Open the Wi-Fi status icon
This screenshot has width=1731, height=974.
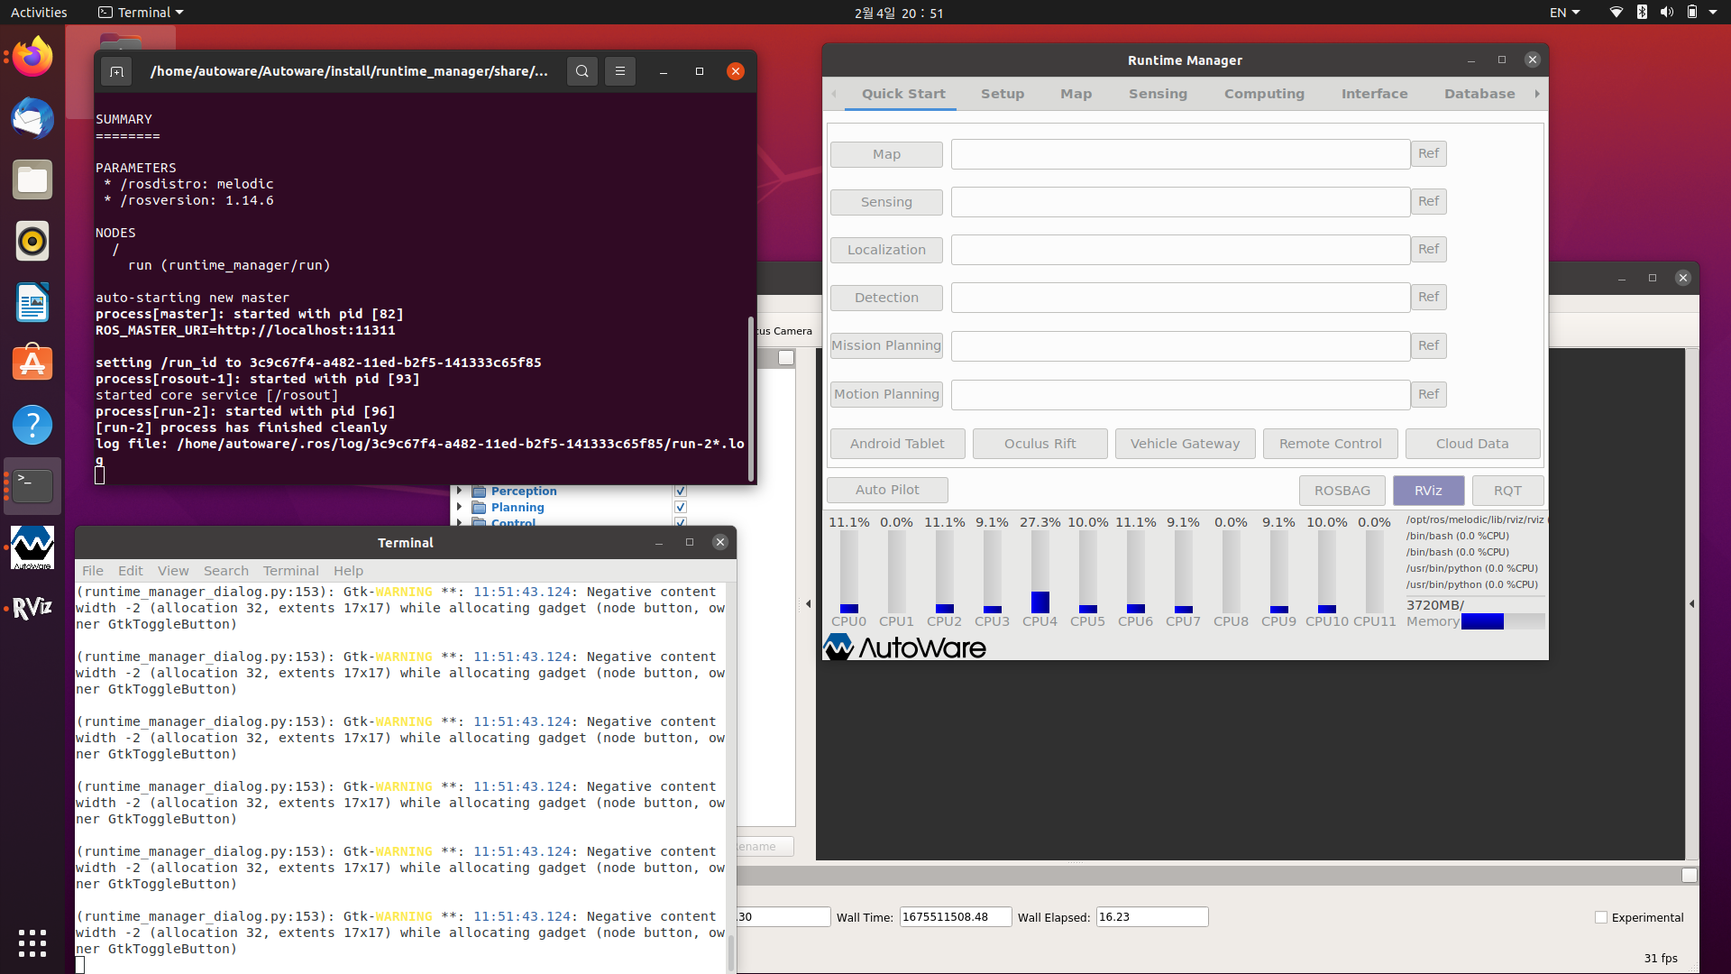pos(1617,13)
